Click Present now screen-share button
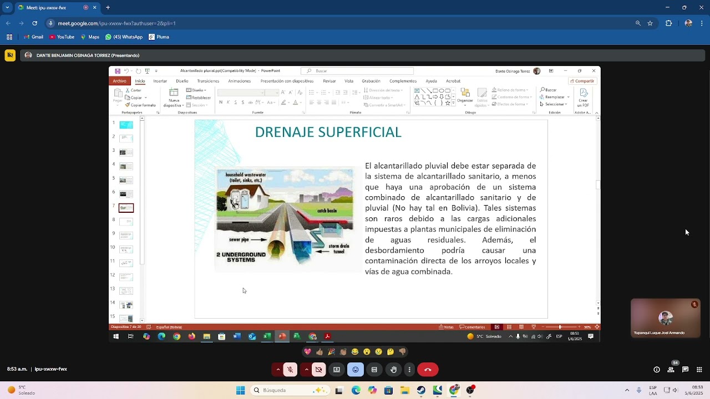 (x=337, y=370)
